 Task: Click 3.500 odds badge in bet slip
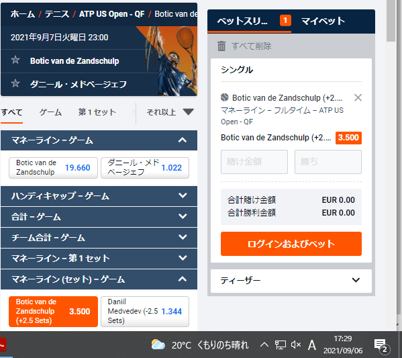click(x=348, y=138)
